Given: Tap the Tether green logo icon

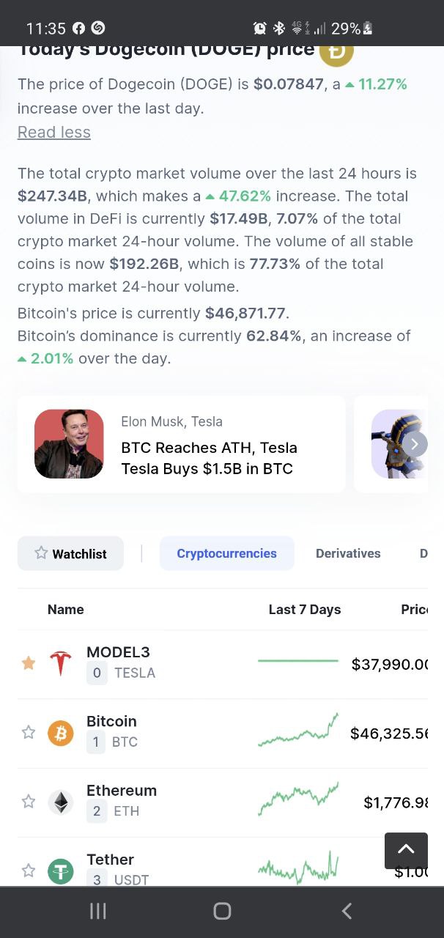Looking at the screenshot, I should (61, 871).
